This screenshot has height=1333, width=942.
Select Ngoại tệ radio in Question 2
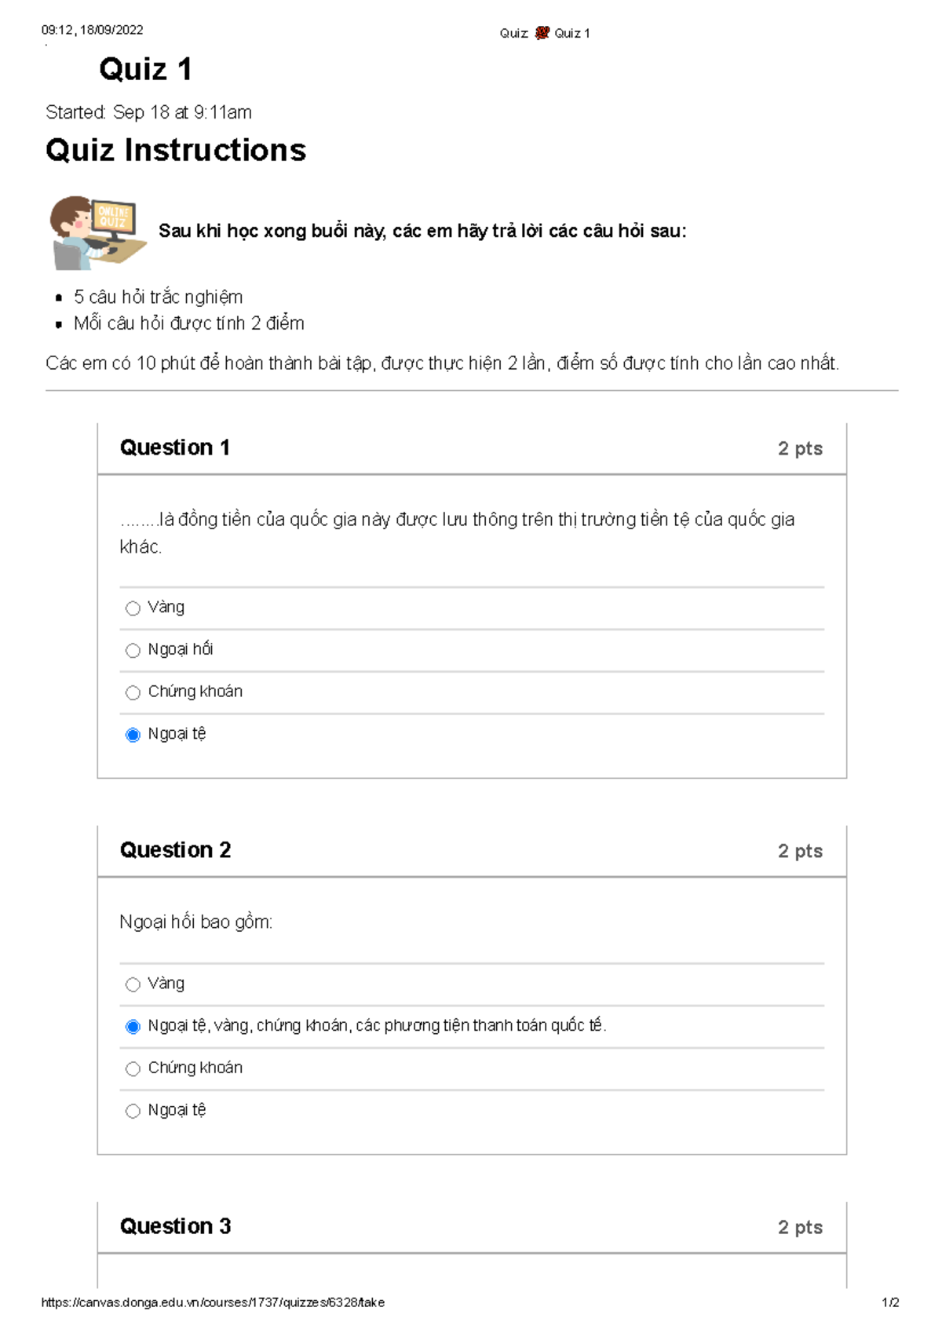(x=133, y=1111)
